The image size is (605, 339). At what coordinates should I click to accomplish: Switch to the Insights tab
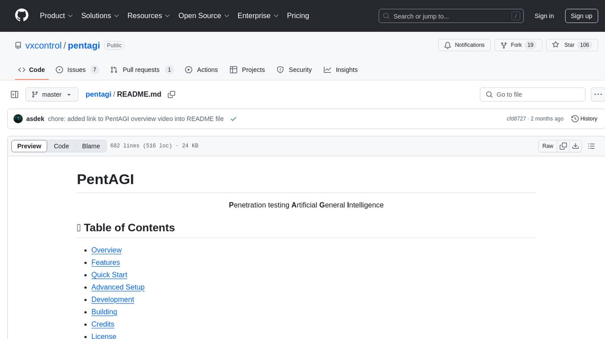pos(341,70)
